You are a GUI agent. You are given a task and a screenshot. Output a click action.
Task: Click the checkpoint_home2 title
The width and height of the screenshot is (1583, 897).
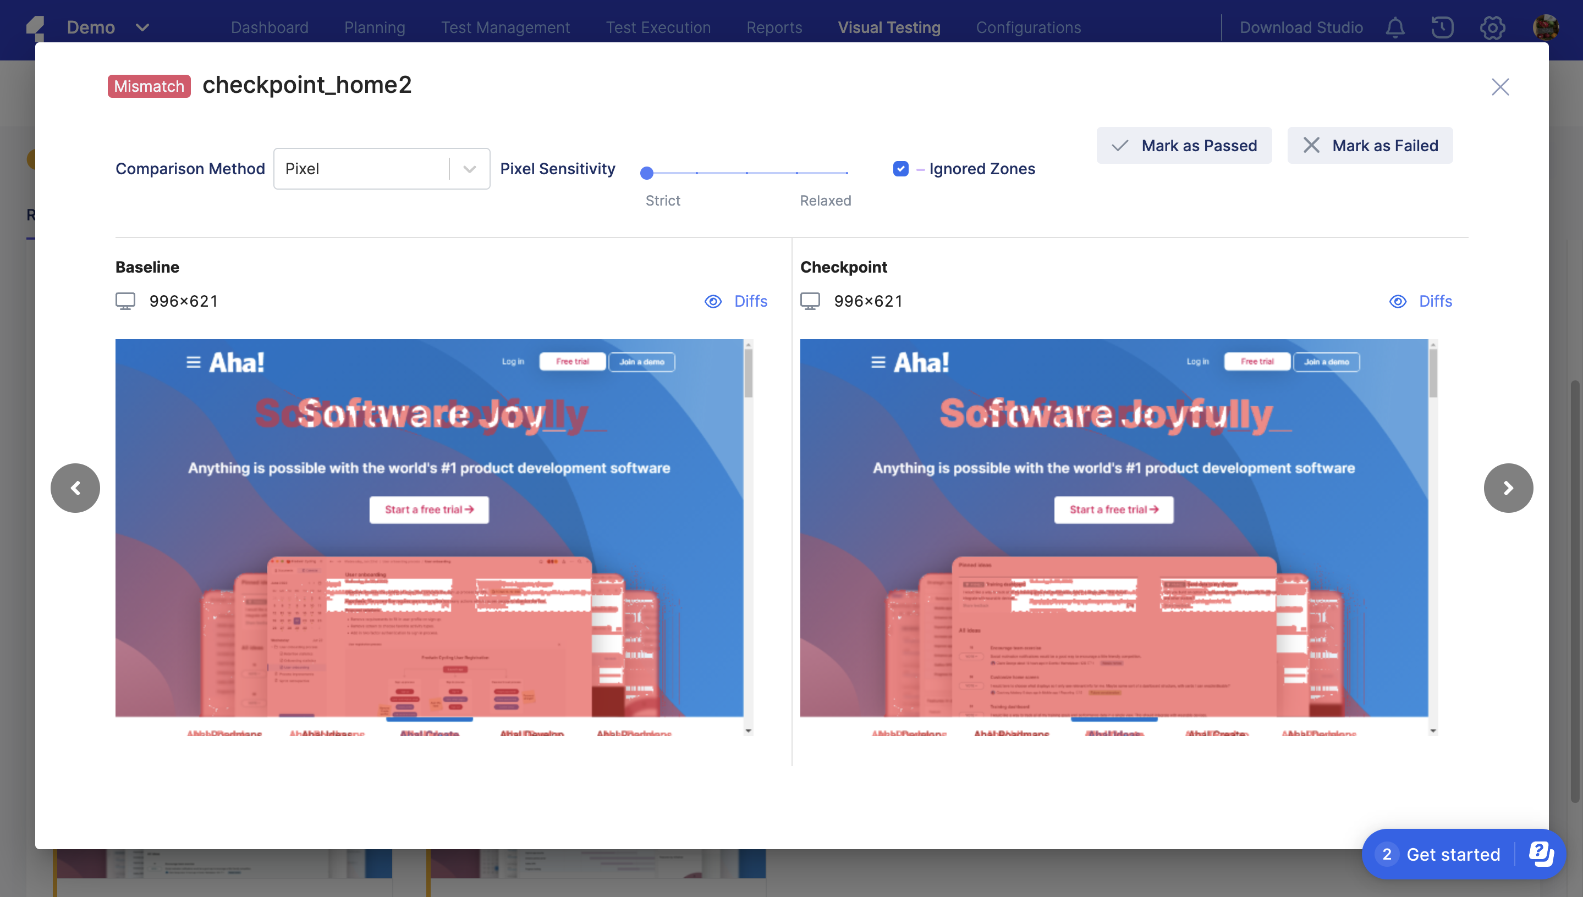coord(307,85)
